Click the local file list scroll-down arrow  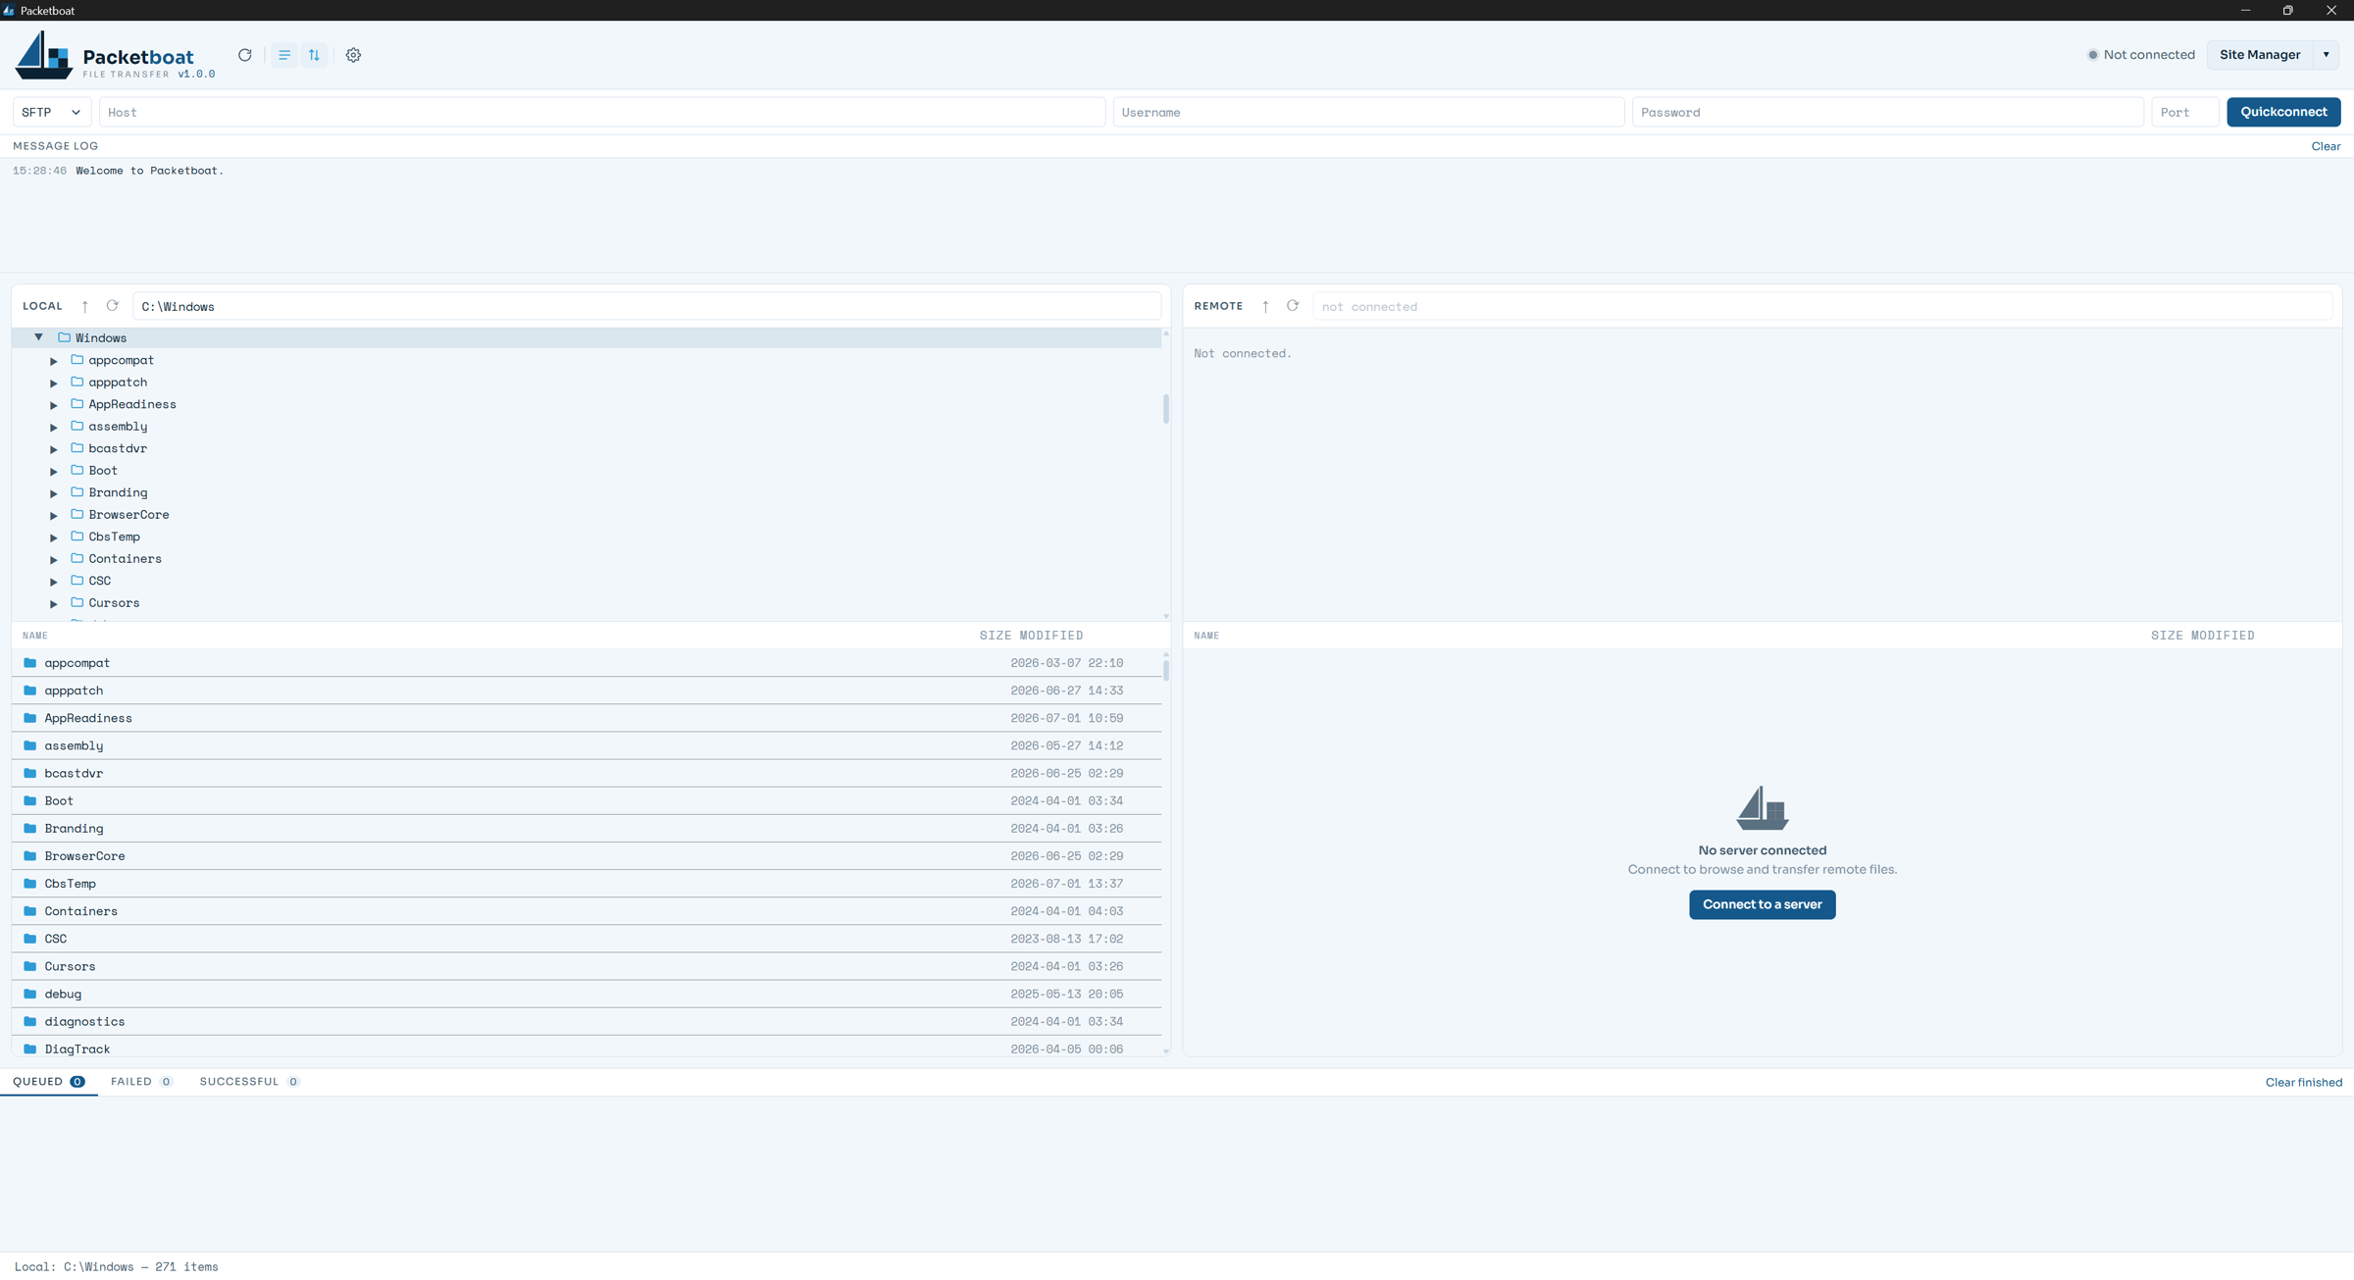(1165, 1051)
